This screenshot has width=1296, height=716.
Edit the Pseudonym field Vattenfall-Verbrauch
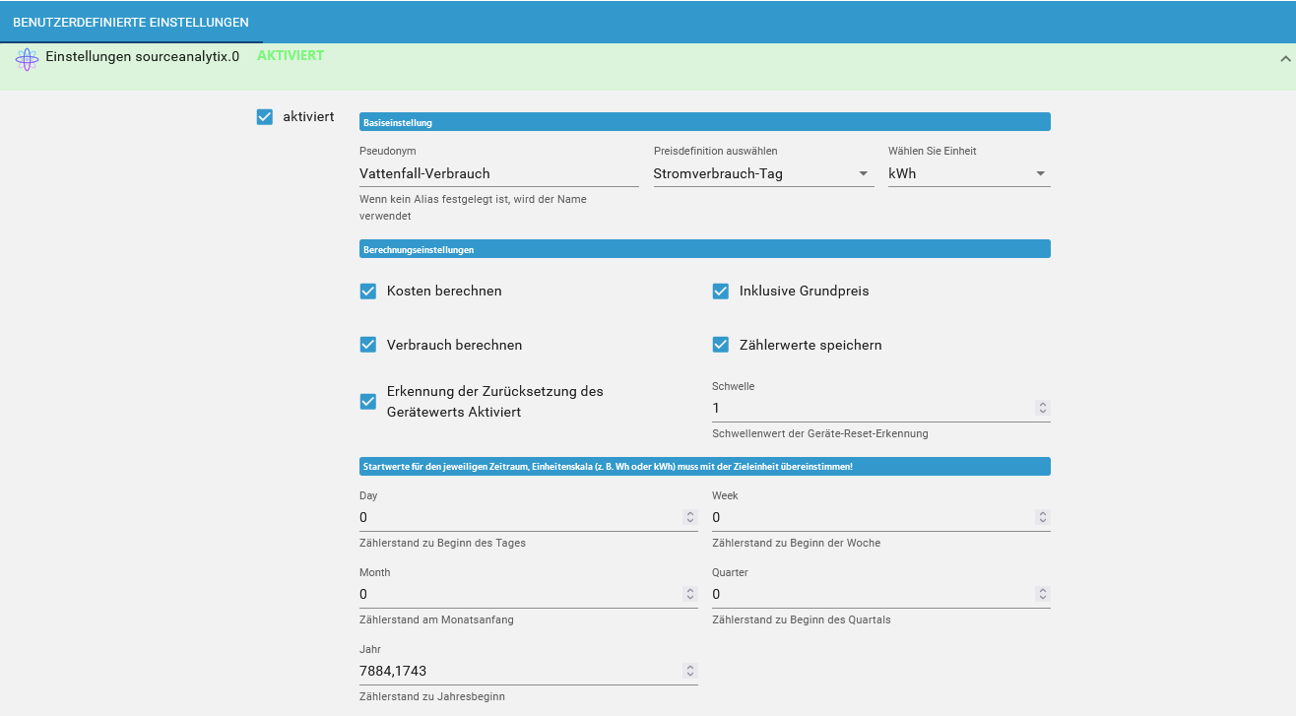(x=499, y=173)
